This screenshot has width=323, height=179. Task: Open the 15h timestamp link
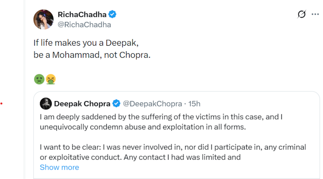click(194, 103)
